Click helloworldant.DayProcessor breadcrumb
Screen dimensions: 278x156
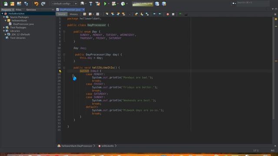[x=77, y=146]
